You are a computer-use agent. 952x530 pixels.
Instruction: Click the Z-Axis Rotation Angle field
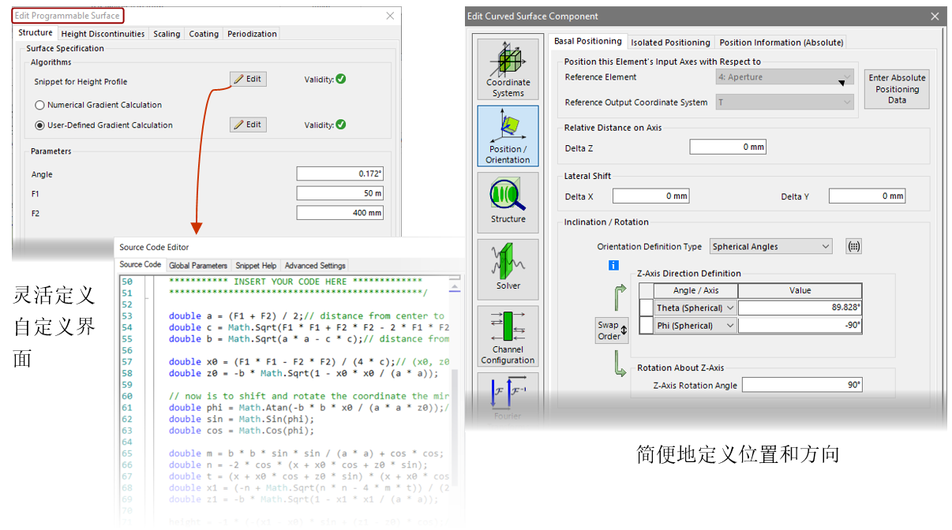coord(803,386)
